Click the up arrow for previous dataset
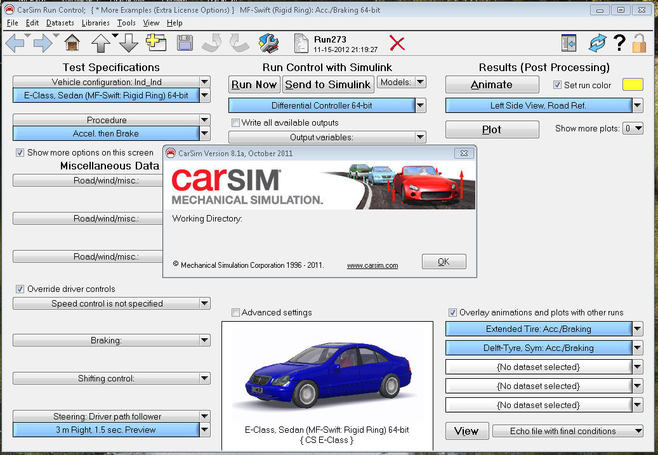Screen dimensions: 658x455 point(101,43)
